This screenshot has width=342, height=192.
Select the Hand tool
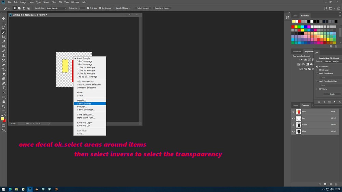pyautogui.click(x=3, y=102)
